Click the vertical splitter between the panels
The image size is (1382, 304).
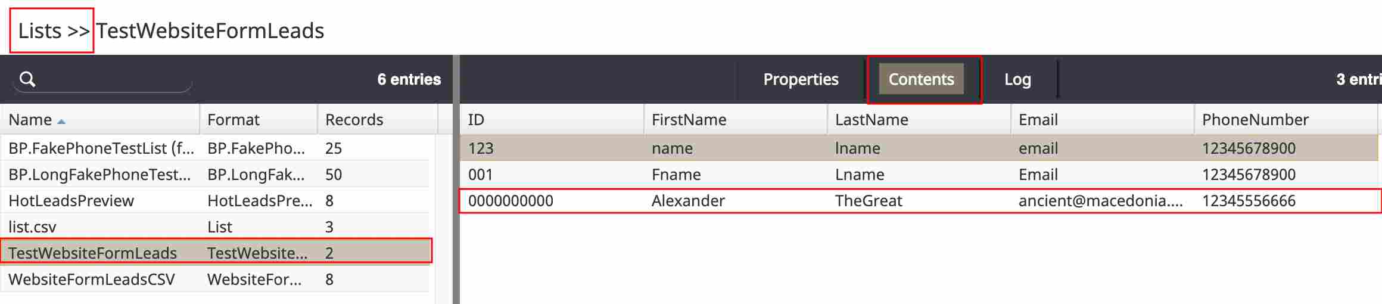coord(456,179)
